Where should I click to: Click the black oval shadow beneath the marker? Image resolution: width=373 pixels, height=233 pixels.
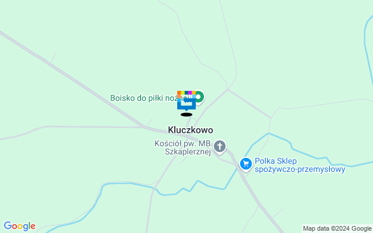click(186, 115)
